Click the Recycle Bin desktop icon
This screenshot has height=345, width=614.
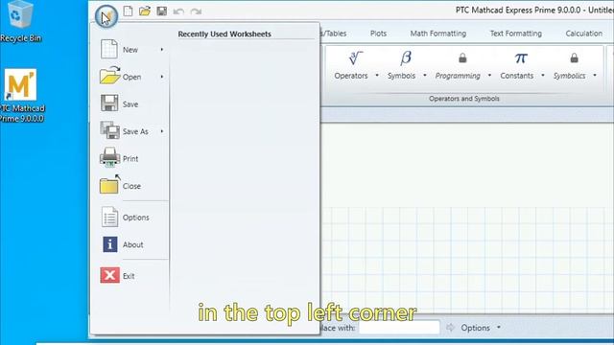20,21
